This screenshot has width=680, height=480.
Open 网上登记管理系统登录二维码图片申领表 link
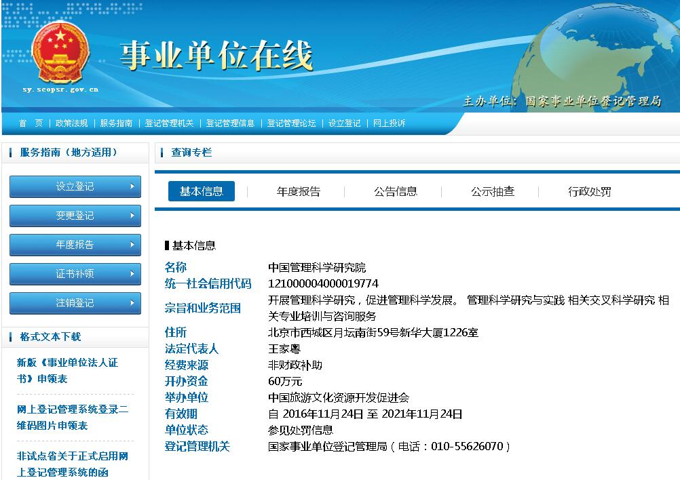[73, 417]
